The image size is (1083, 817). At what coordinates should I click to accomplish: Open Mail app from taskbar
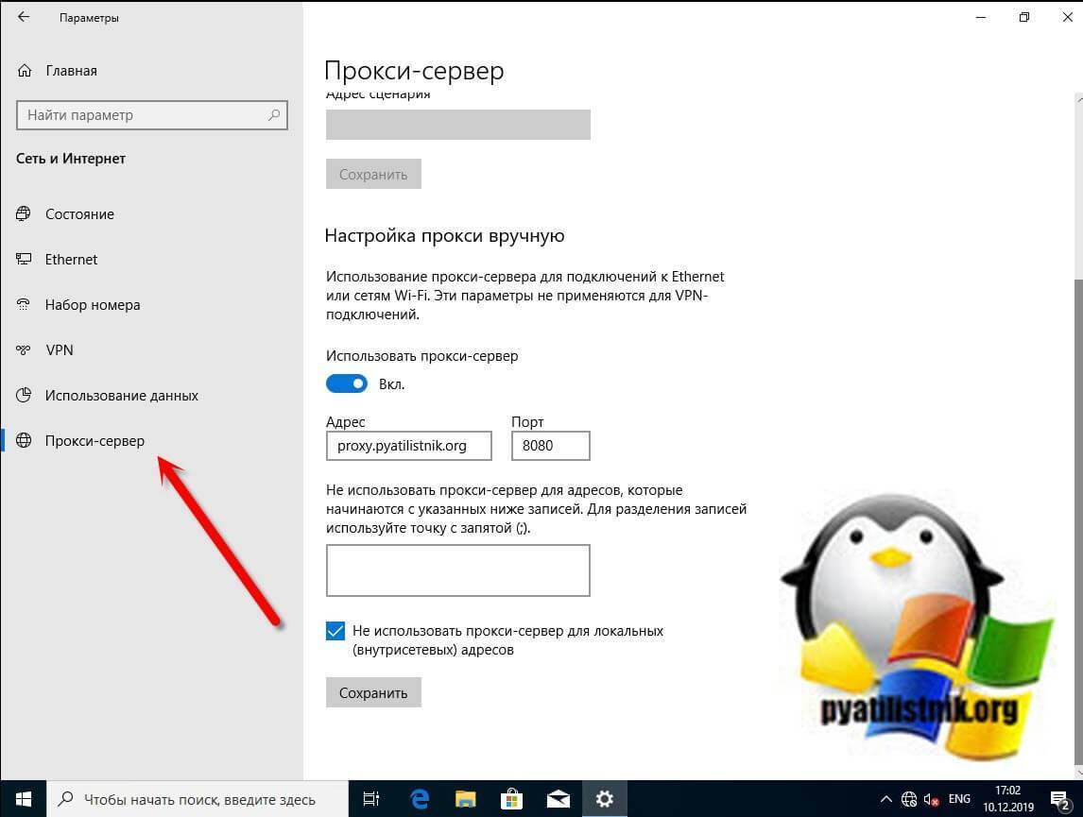point(558,799)
